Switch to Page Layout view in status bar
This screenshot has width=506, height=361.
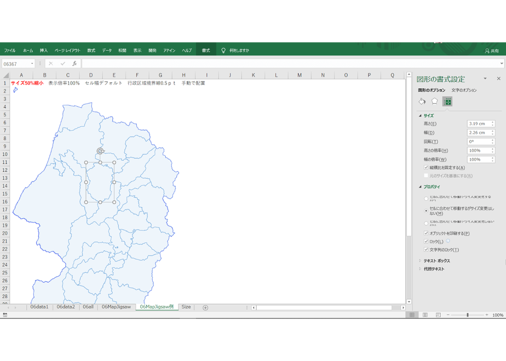425,315
